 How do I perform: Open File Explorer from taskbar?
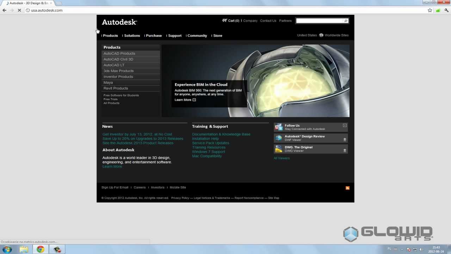[24, 249]
